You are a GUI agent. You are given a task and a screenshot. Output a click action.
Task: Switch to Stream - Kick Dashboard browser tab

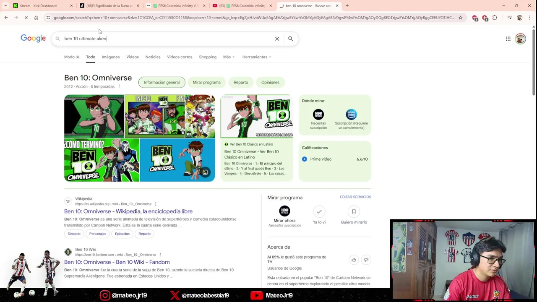point(38,6)
